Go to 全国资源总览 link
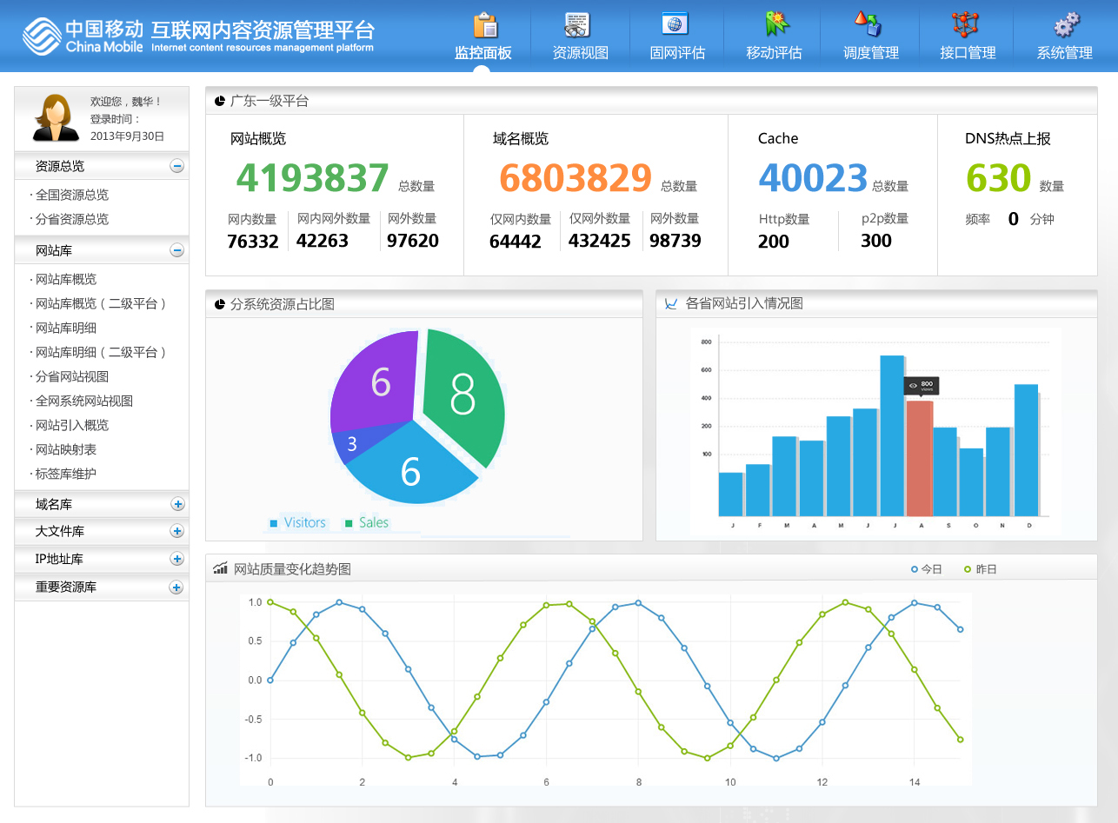Screen dimensions: 1118x823 click(72, 195)
